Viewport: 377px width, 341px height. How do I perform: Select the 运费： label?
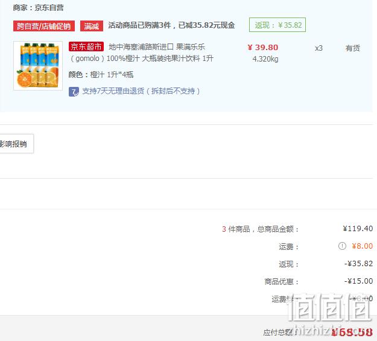coord(289,247)
